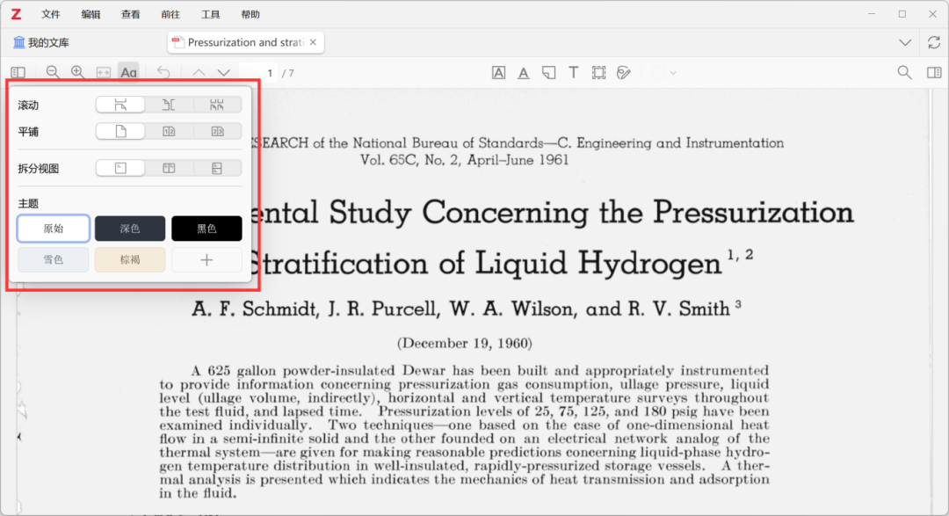Open the 编辑 menu
The width and height of the screenshot is (949, 516).
[x=91, y=14]
